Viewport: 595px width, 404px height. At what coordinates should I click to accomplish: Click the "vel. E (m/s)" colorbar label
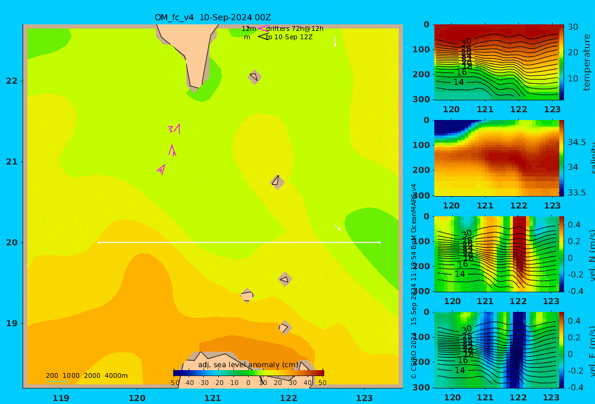[591, 351]
